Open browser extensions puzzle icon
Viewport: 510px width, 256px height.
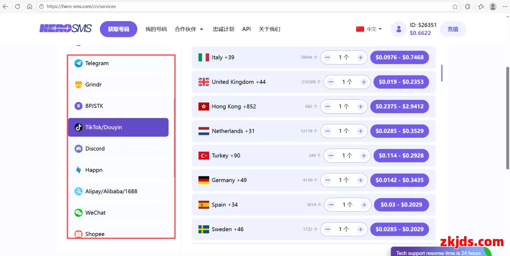[467, 7]
